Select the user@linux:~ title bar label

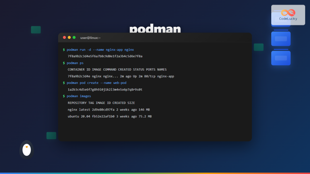90,38
